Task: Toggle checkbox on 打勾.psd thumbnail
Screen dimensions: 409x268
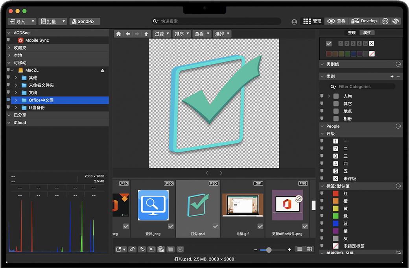Action: click(216, 226)
